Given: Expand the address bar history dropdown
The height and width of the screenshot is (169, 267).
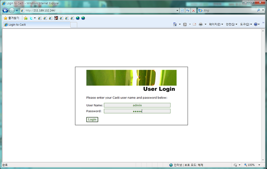Looking at the screenshot, I should click(177, 11).
